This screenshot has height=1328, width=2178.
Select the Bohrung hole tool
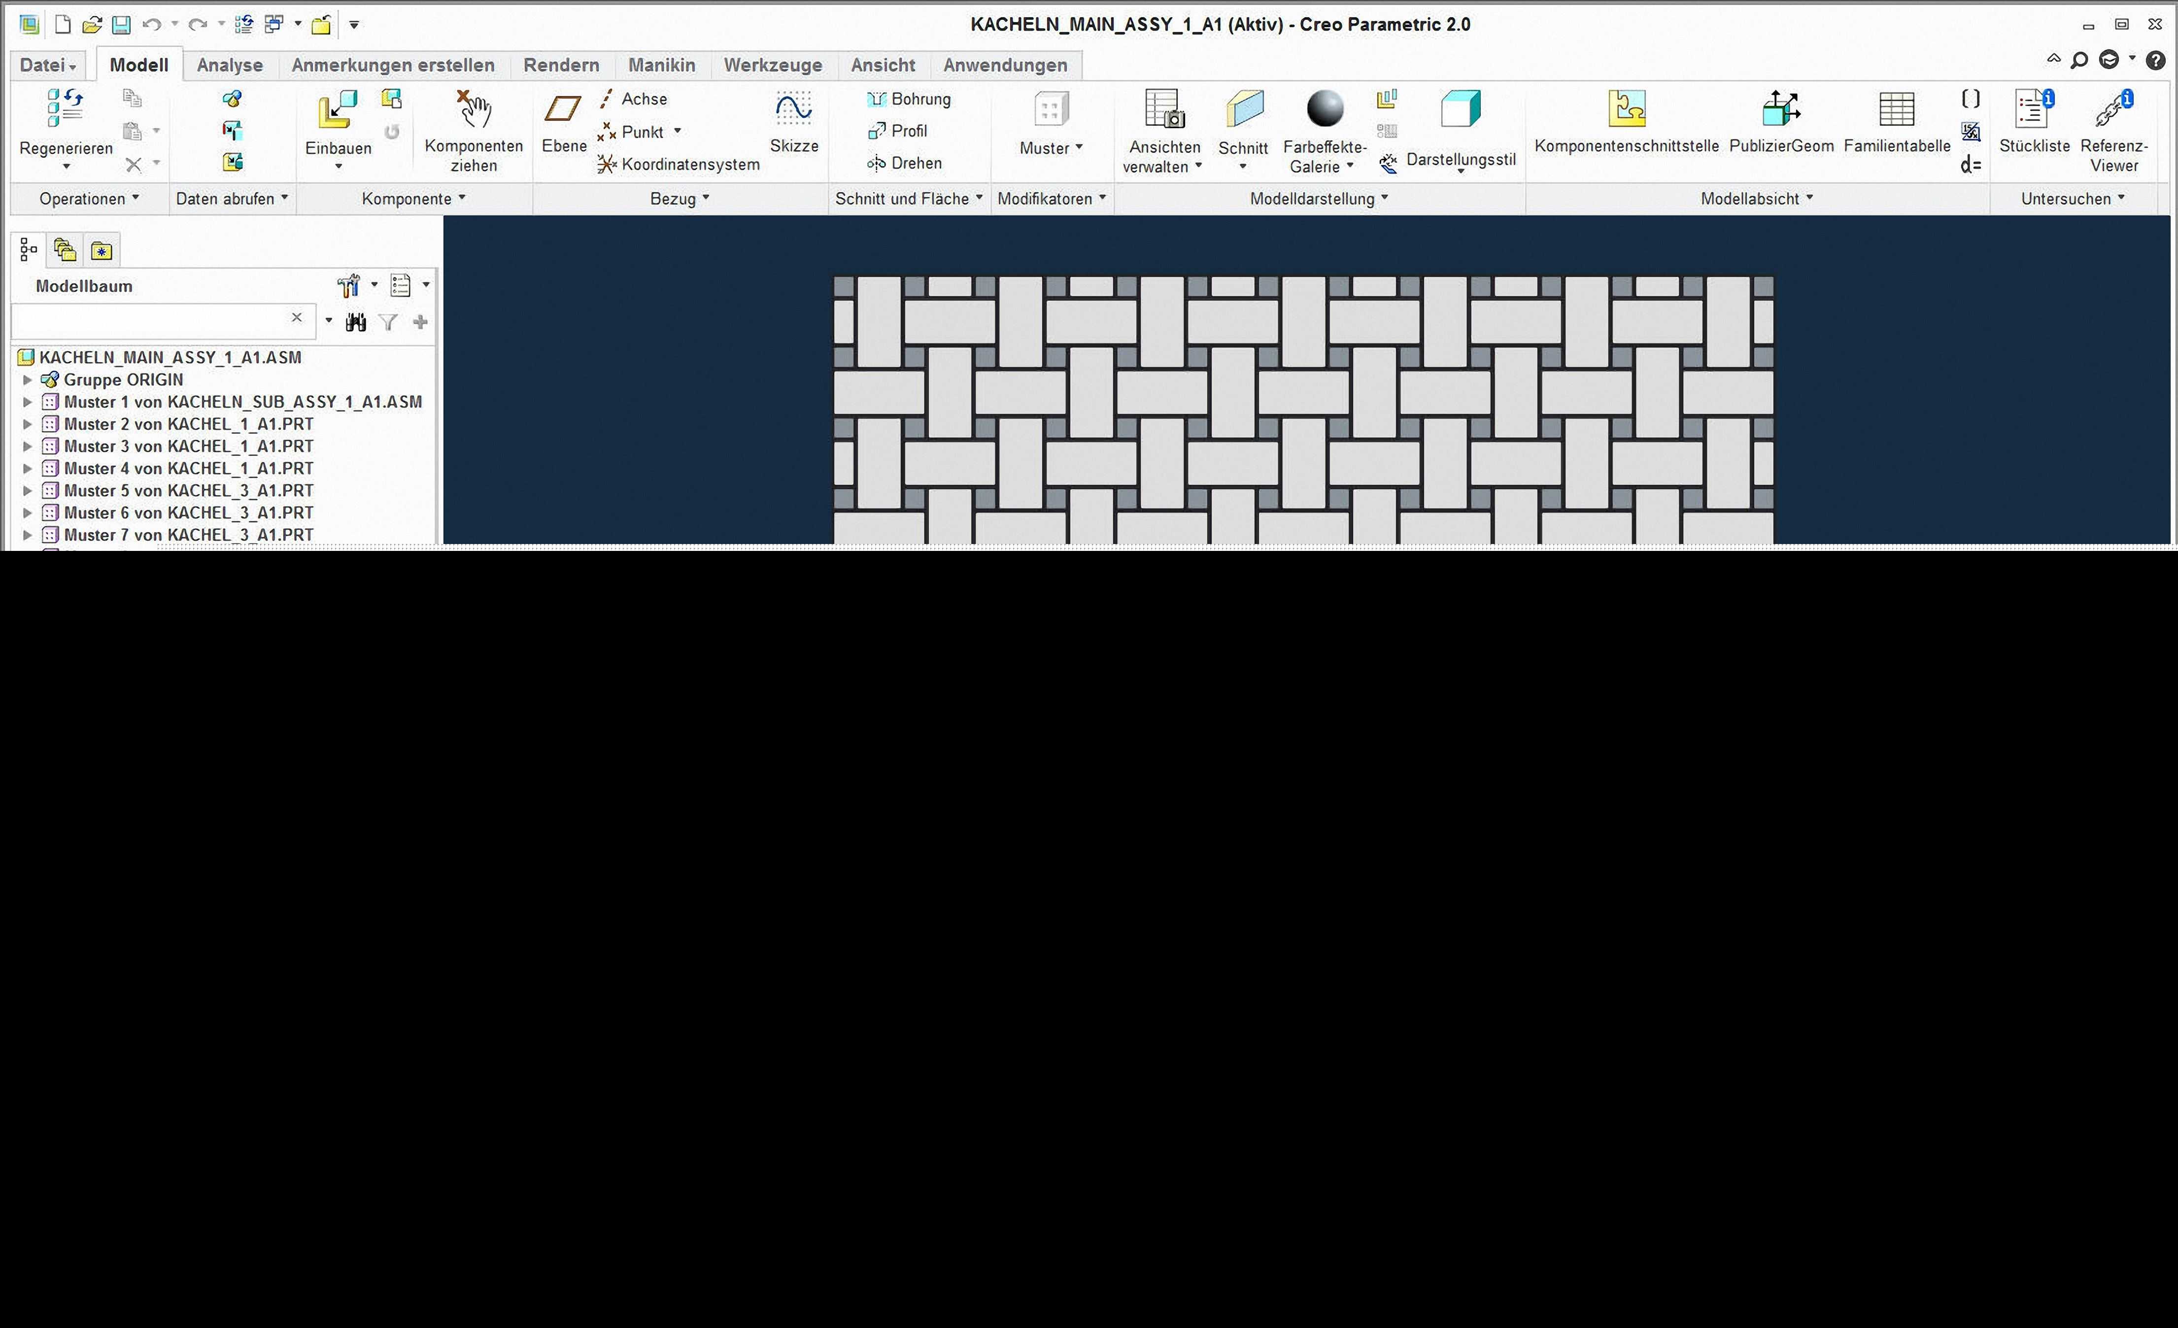click(909, 99)
